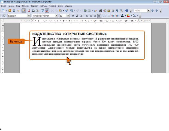This screenshot has width=169, height=131.
Task: Run the Spelling and Grammar check icon
Action: click(x=43, y=11)
